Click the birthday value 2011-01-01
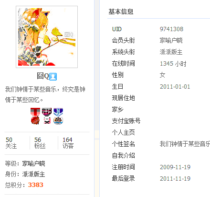Viewport: 210px width, 197px height. coord(175,87)
